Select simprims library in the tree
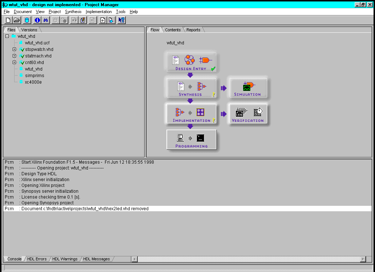 point(35,75)
